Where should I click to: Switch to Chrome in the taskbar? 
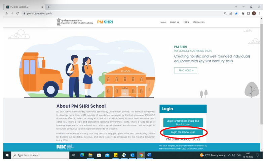(141, 155)
